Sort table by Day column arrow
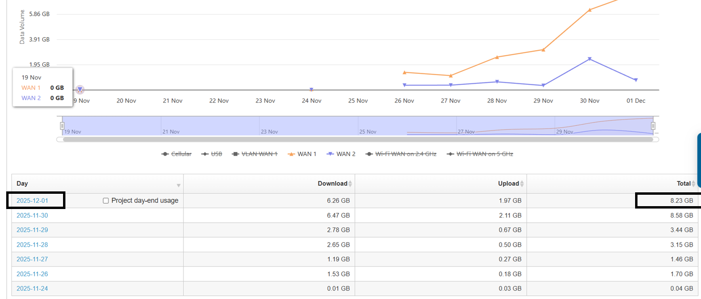Viewport: 701px width, 299px height. 179,185
